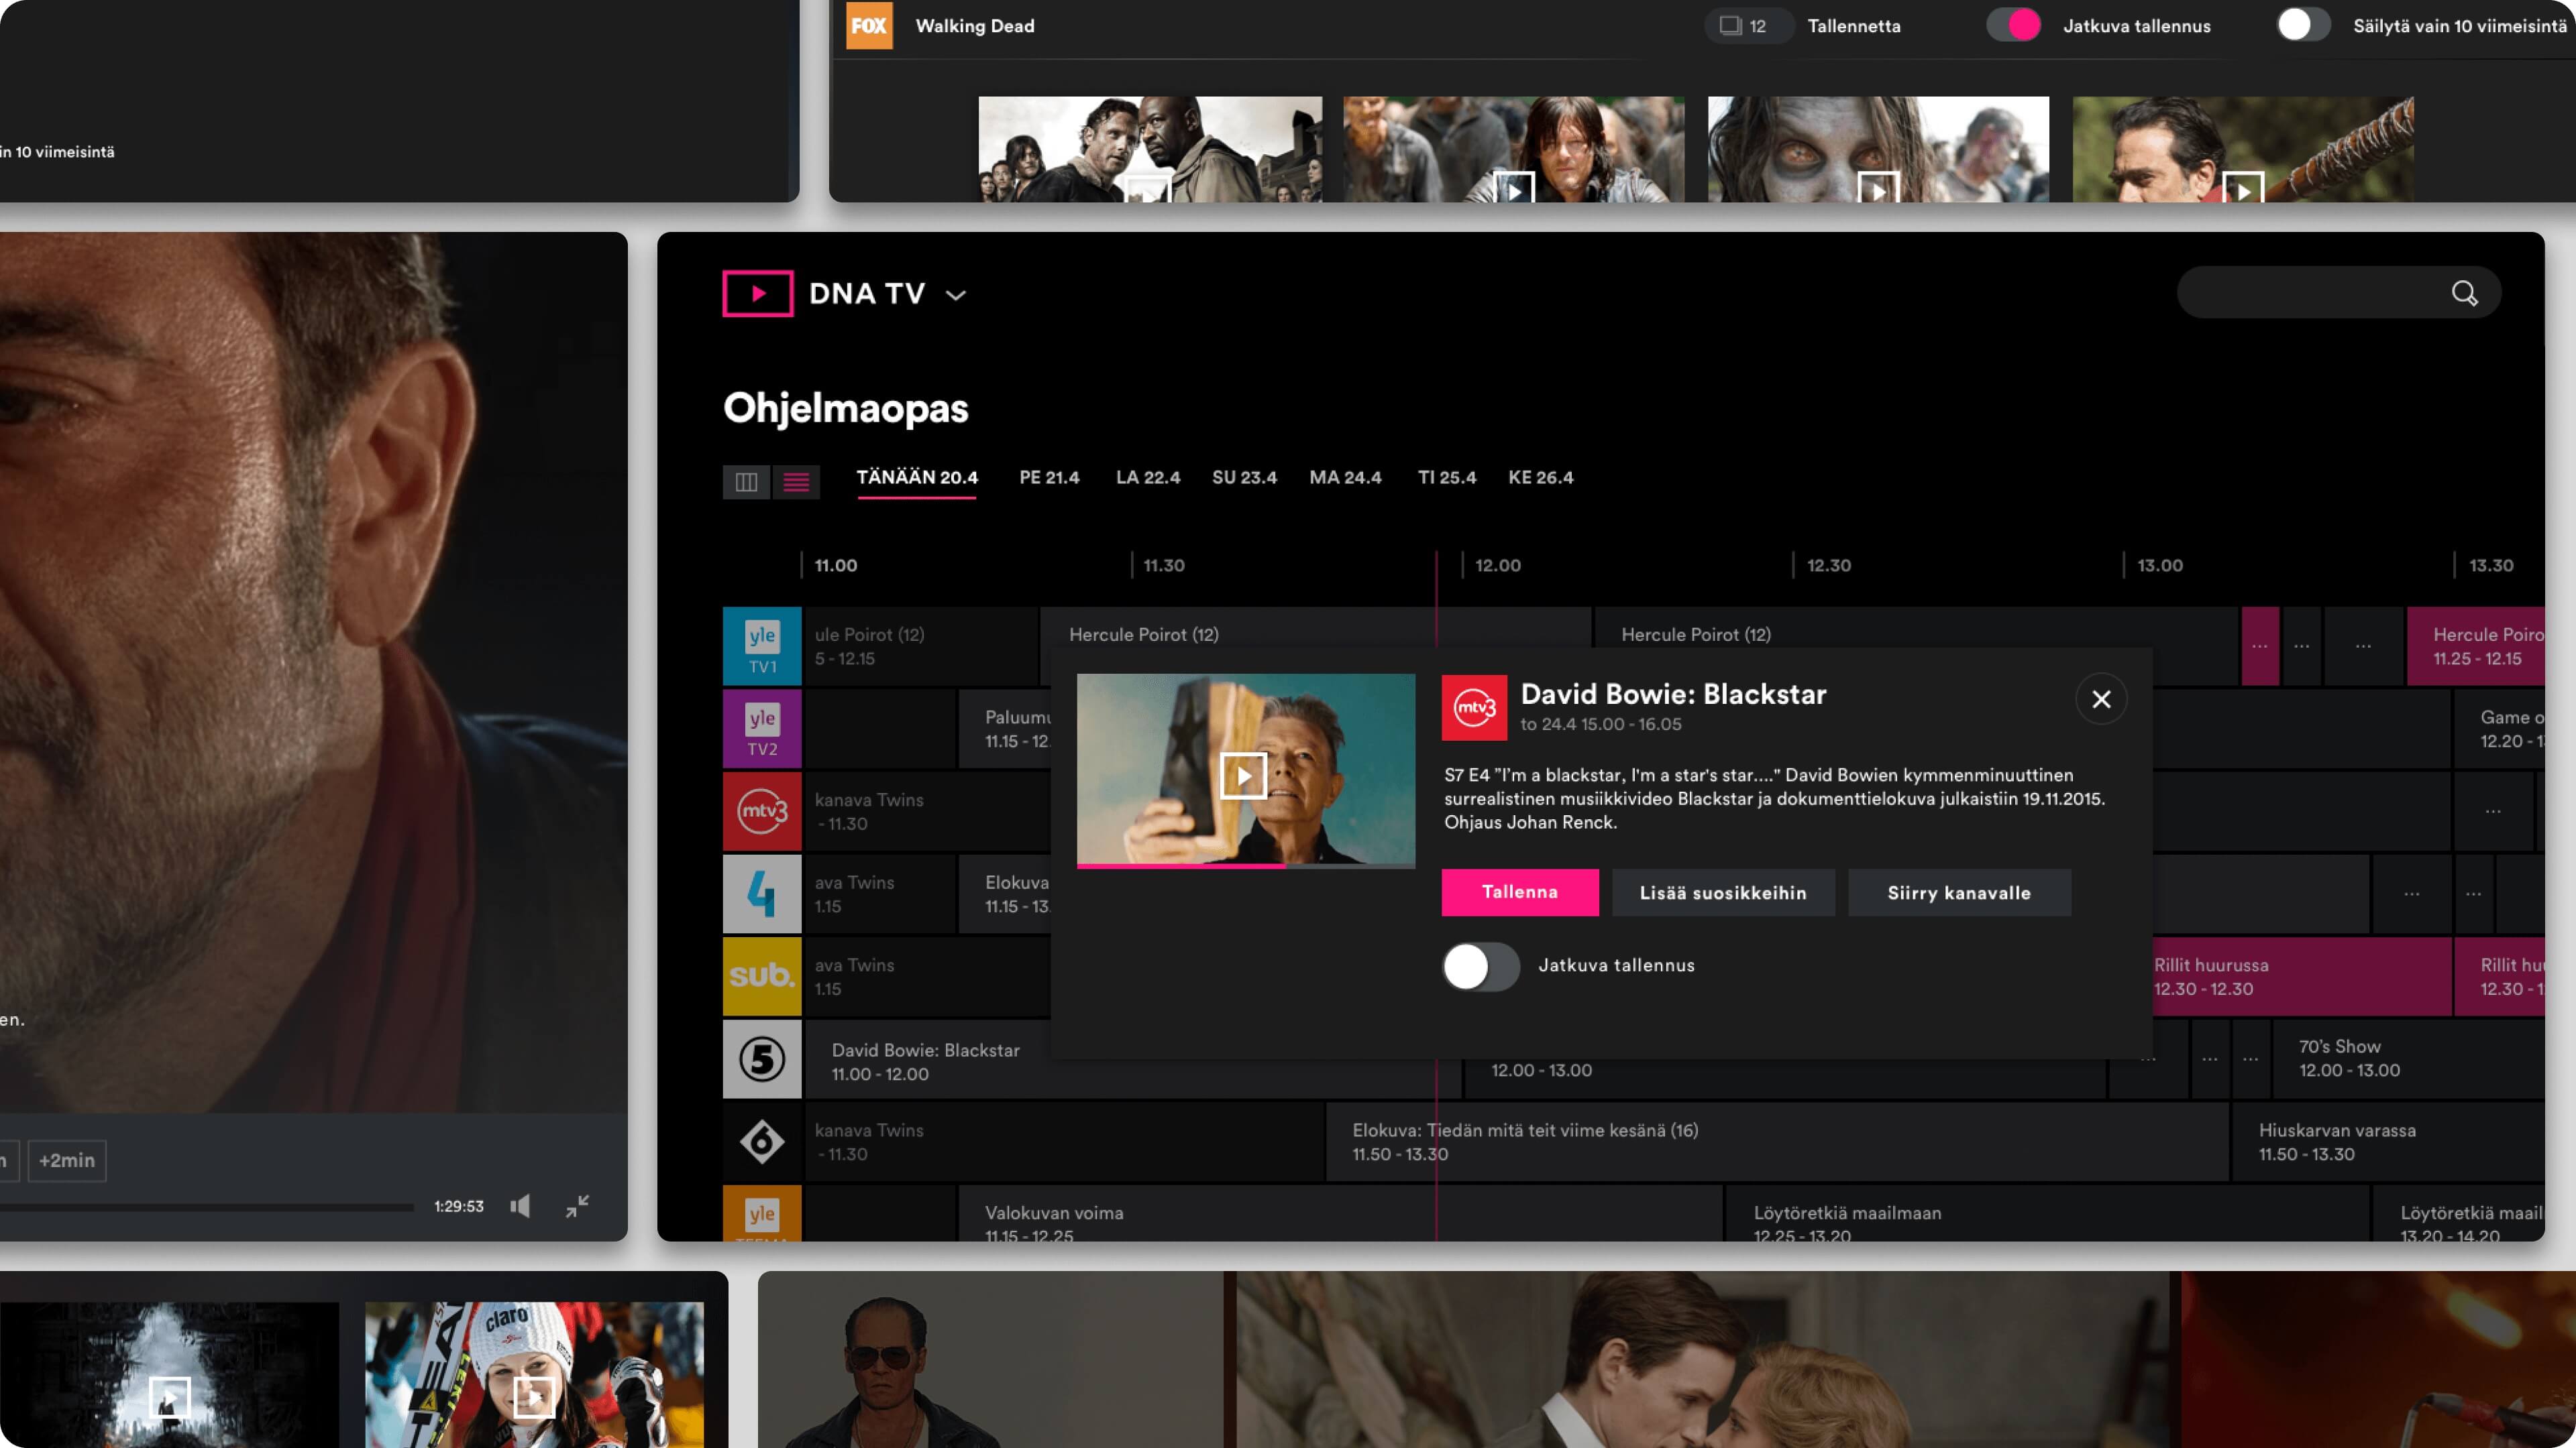This screenshot has width=2576, height=1448.
Task: Click the +2min skip button
Action: pyautogui.click(x=67, y=1160)
